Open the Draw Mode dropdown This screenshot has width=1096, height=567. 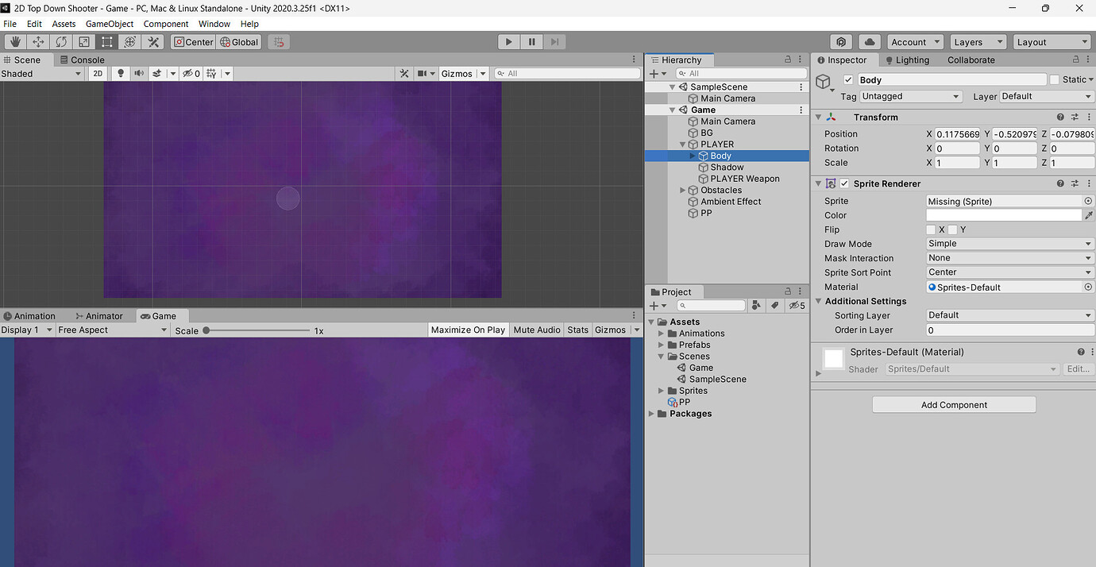[x=1009, y=243]
